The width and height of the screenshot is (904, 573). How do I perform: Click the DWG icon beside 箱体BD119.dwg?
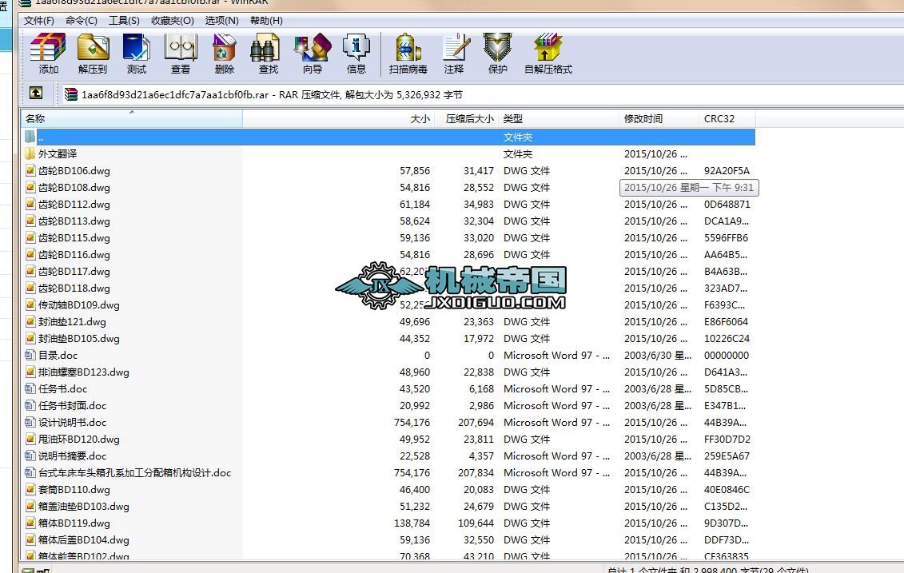[30, 523]
